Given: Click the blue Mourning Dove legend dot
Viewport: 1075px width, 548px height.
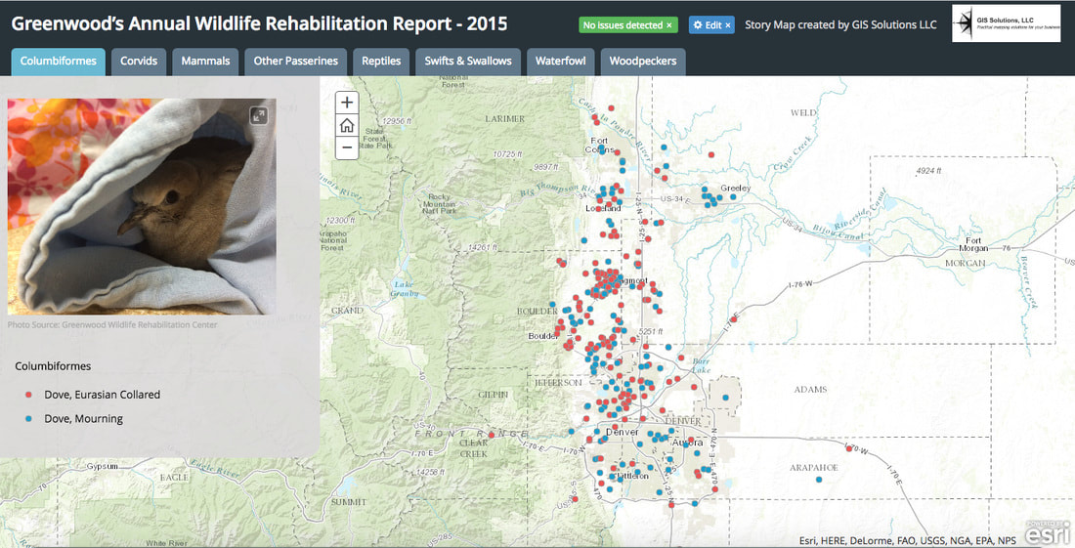Looking at the screenshot, I should click(x=29, y=419).
